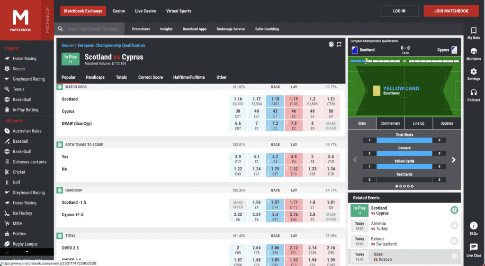Open Promotions link
The width and height of the screenshot is (485, 266).
coord(141,29)
